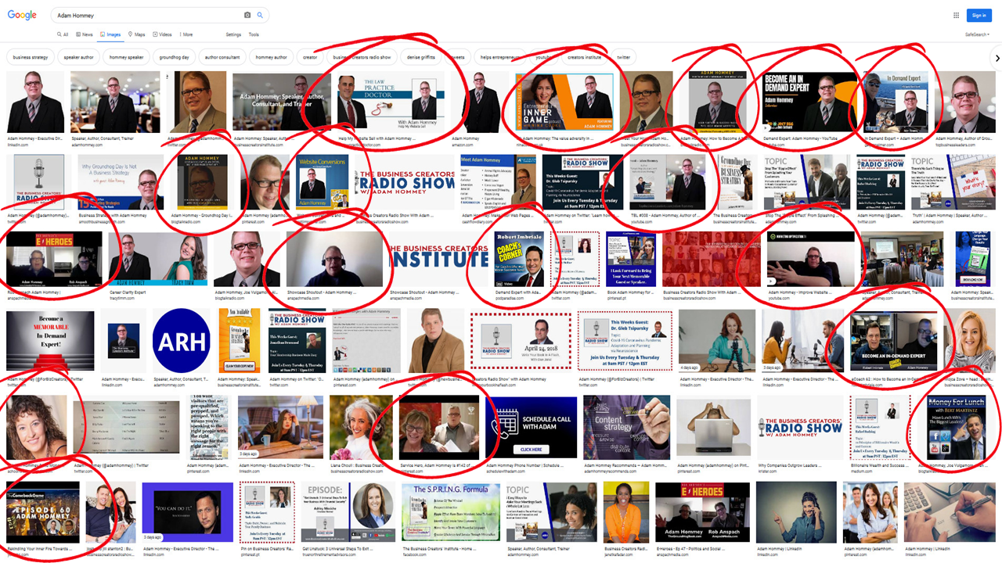Open the S.P.R.I.N.G. Formula image
This screenshot has height=563, width=1002.
click(450, 512)
